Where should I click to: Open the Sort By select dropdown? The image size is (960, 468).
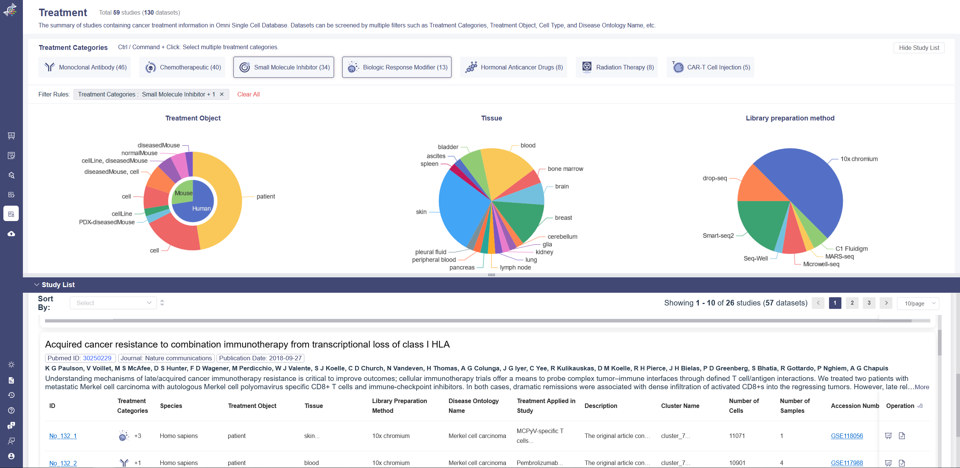click(113, 303)
